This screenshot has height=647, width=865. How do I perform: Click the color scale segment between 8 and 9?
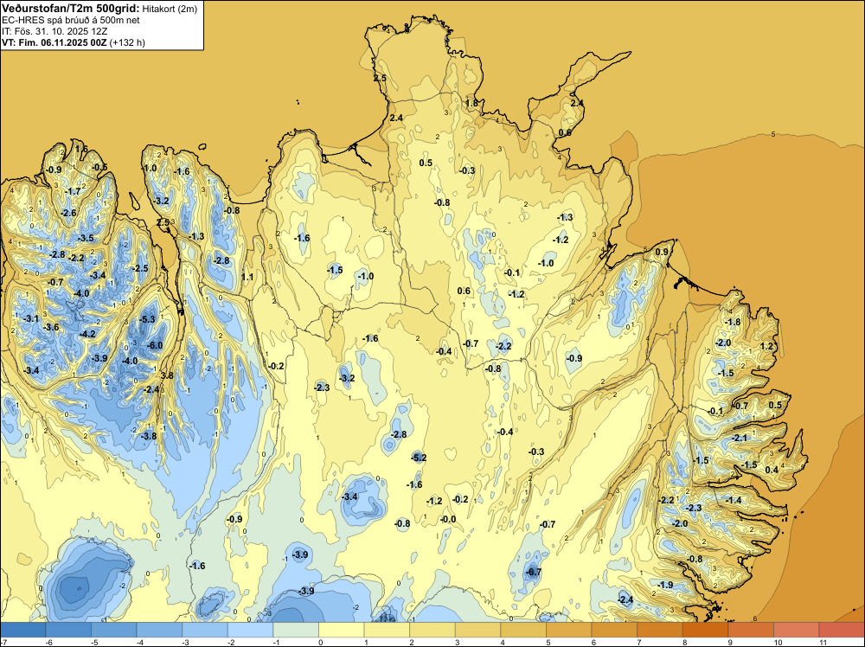[705, 630]
